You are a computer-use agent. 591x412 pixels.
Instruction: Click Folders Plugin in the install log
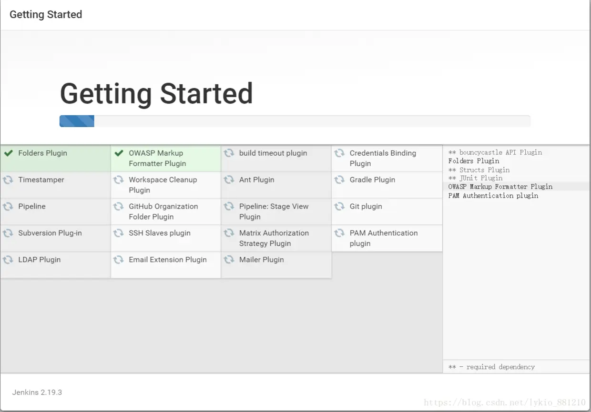coord(474,161)
